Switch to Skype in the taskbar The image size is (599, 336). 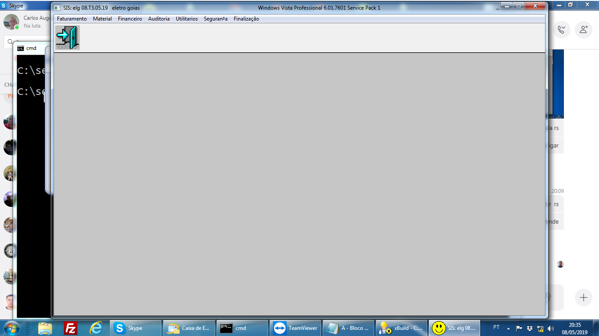coord(135,328)
